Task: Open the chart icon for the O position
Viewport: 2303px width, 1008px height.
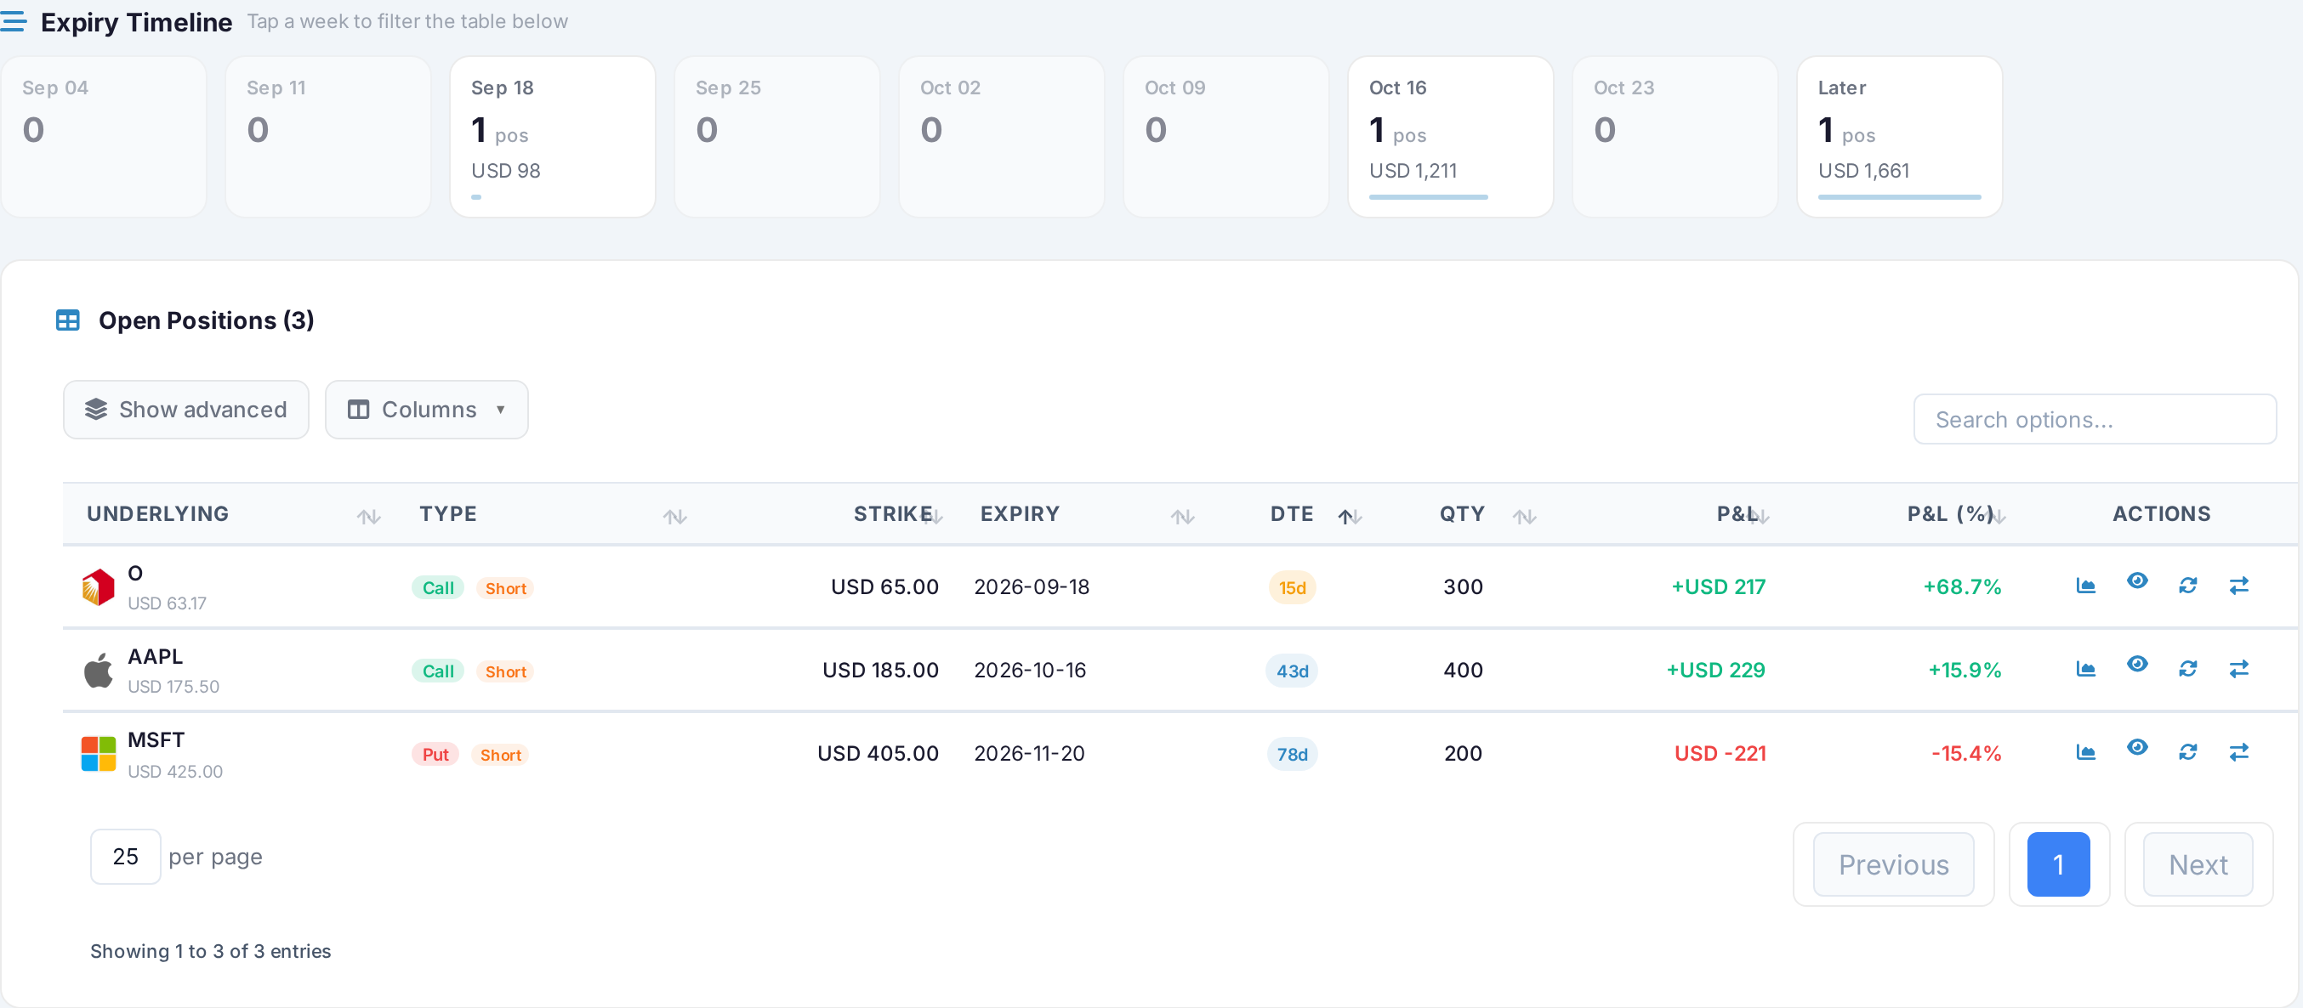Action: 2084,586
